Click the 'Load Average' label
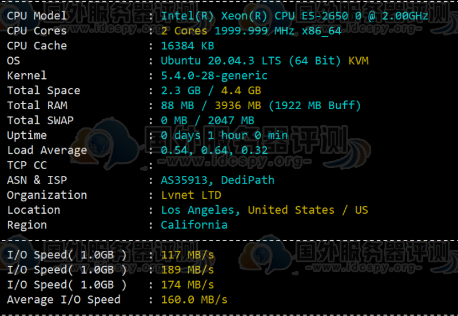This screenshot has height=316, width=458. 47,150
